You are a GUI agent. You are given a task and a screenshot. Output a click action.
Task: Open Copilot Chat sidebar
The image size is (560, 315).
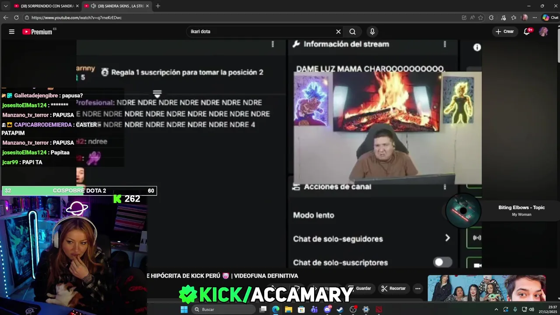point(550,17)
